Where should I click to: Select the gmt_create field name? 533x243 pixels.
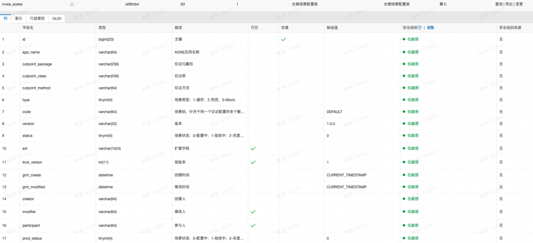(32, 175)
